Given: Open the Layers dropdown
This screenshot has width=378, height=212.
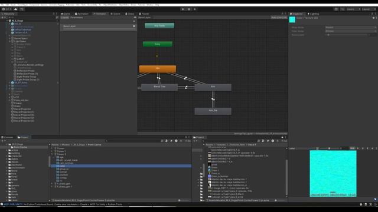Looking at the screenshot, I should pos(354,9).
